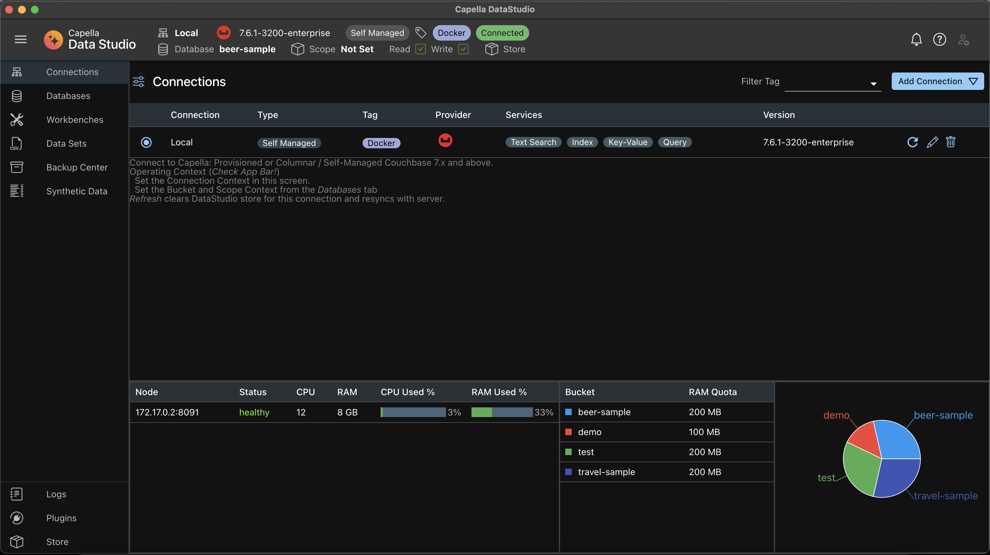This screenshot has height=555, width=990.
Task: Click the demo red color swatch
Action: click(x=568, y=432)
